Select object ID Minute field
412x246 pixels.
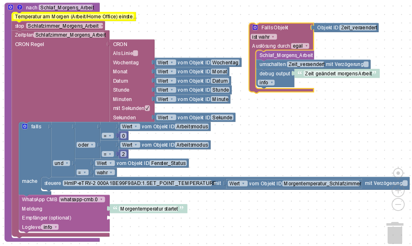tap(220, 99)
